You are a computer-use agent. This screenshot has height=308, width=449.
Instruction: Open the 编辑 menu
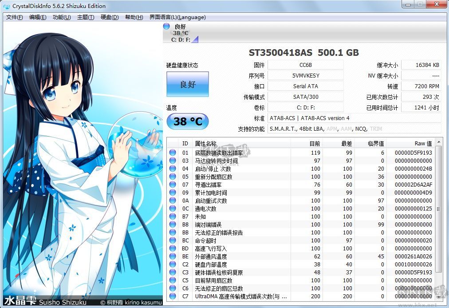(39, 17)
